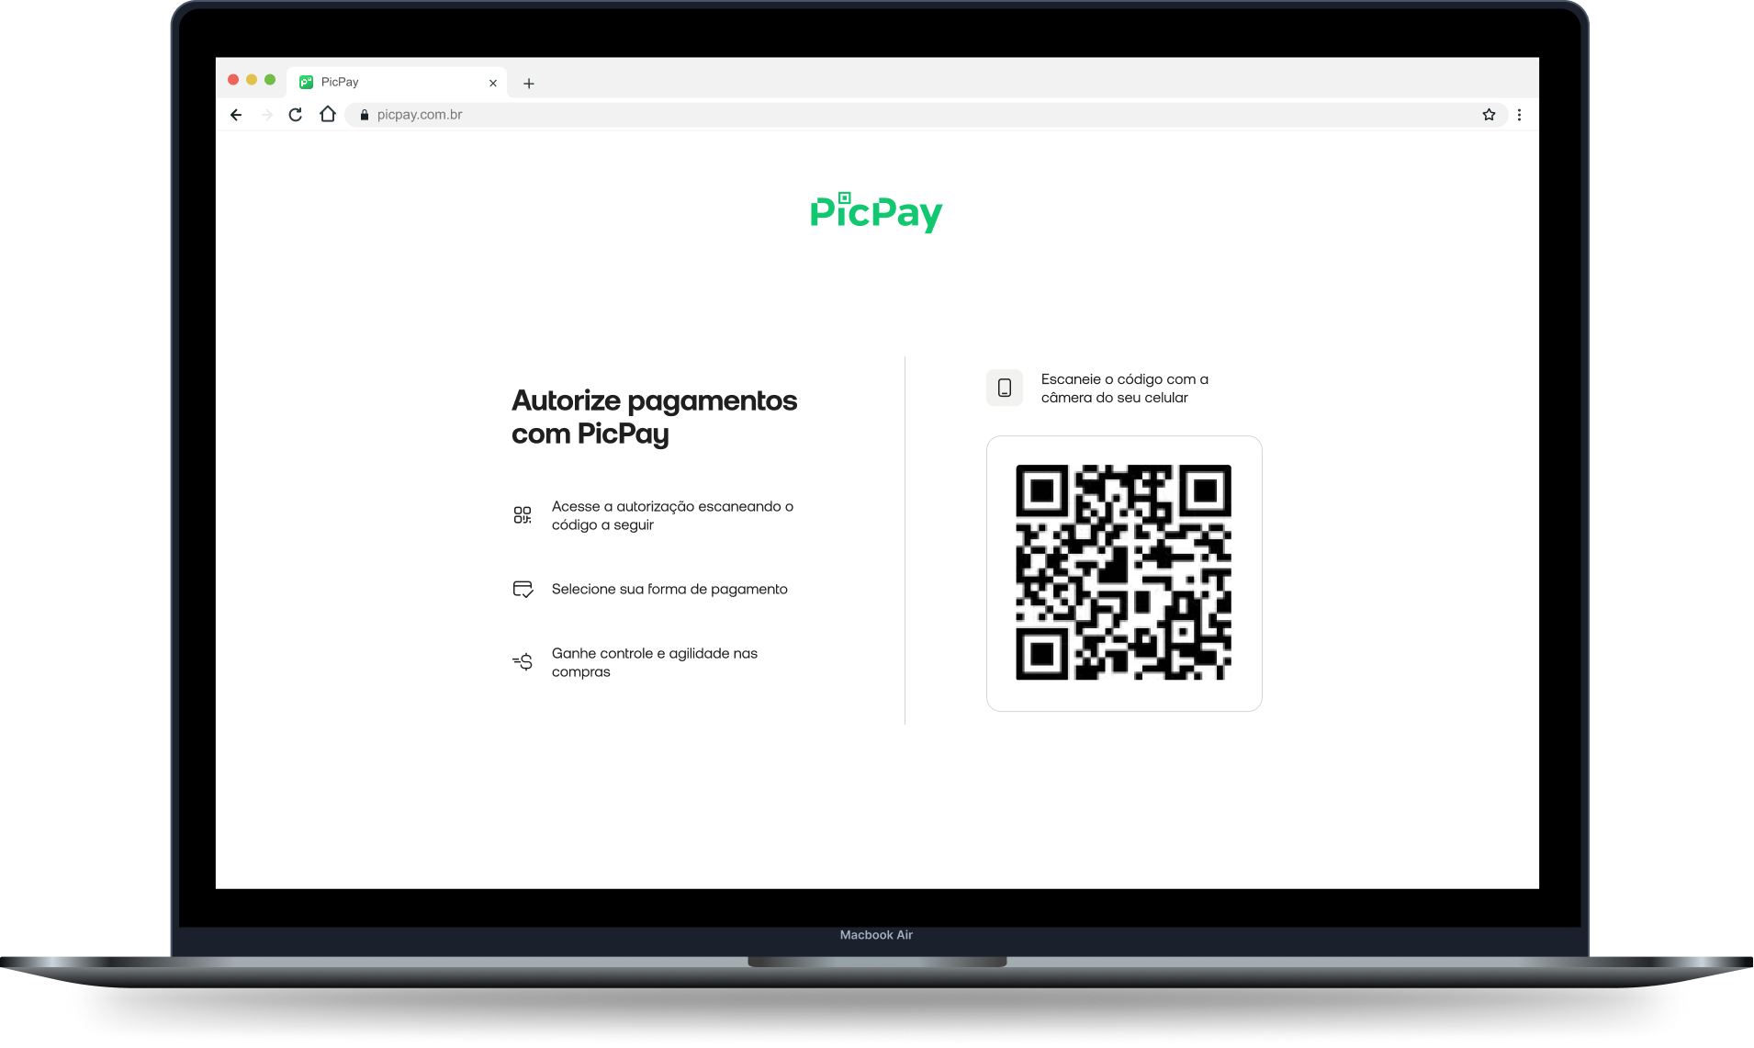Click Escaneie o código com a câmera text
Screen dimensions: 1754x1048
(x=1124, y=388)
